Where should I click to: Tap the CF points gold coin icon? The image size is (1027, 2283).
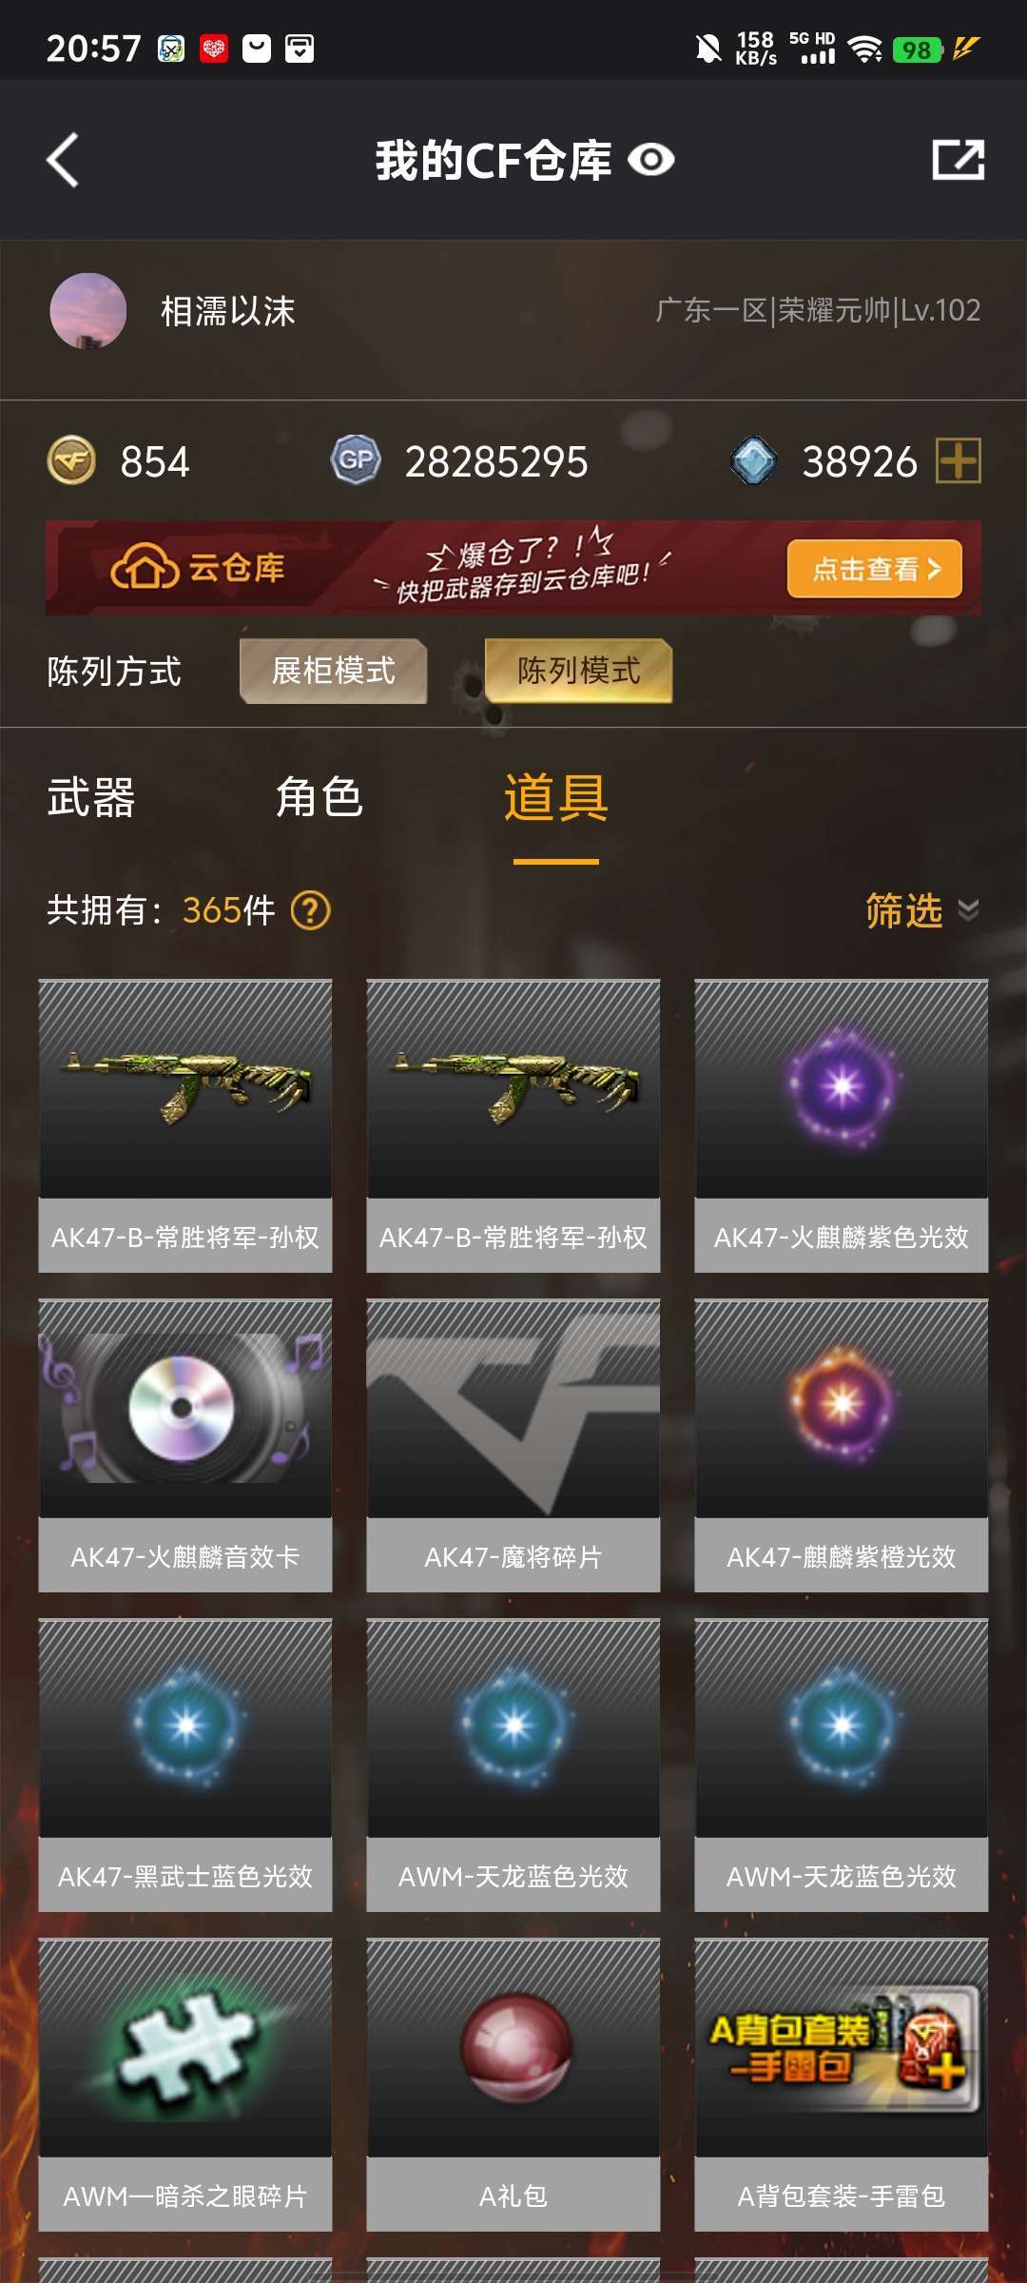[71, 460]
